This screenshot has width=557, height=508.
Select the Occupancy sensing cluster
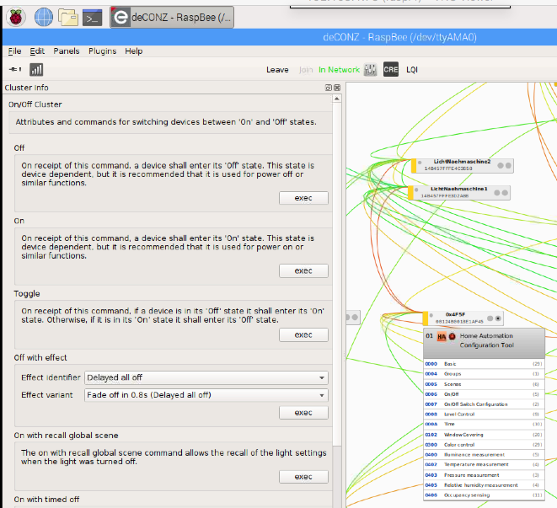click(484, 495)
